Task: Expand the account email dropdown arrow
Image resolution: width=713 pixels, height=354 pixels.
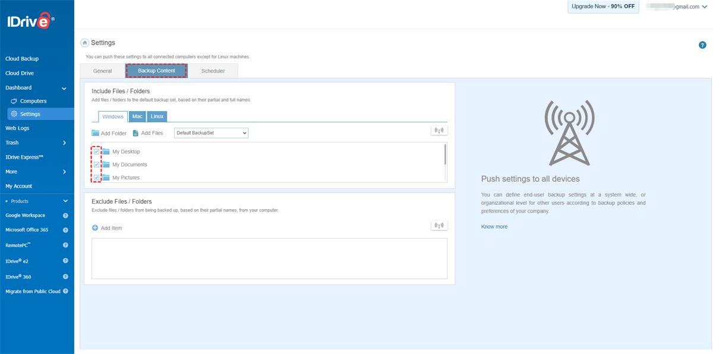Action: (x=705, y=7)
